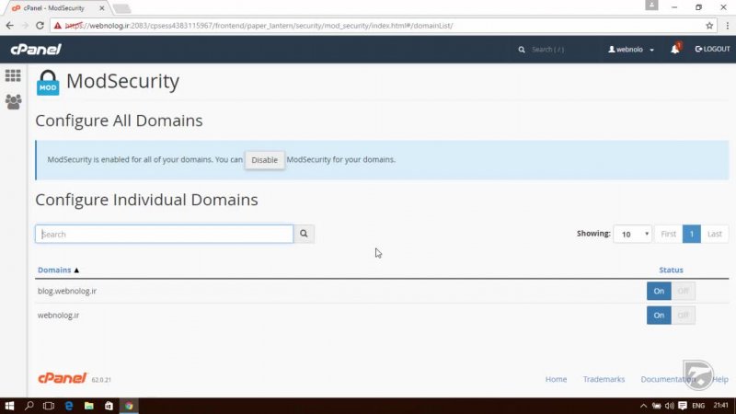Viewport: 736px width, 414px height.
Task: Go to page 1 in pagination
Action: [691, 235]
